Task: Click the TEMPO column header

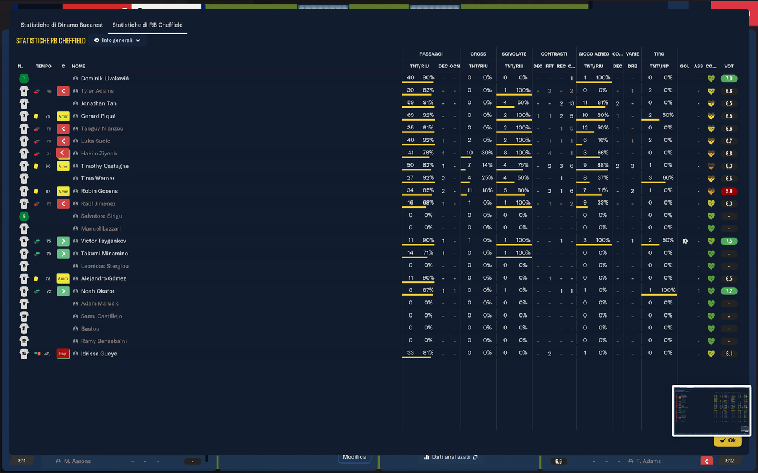Action: coord(43,66)
